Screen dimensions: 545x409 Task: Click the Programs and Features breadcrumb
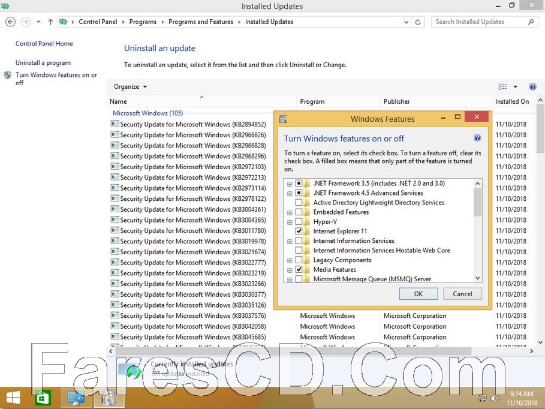(x=201, y=22)
